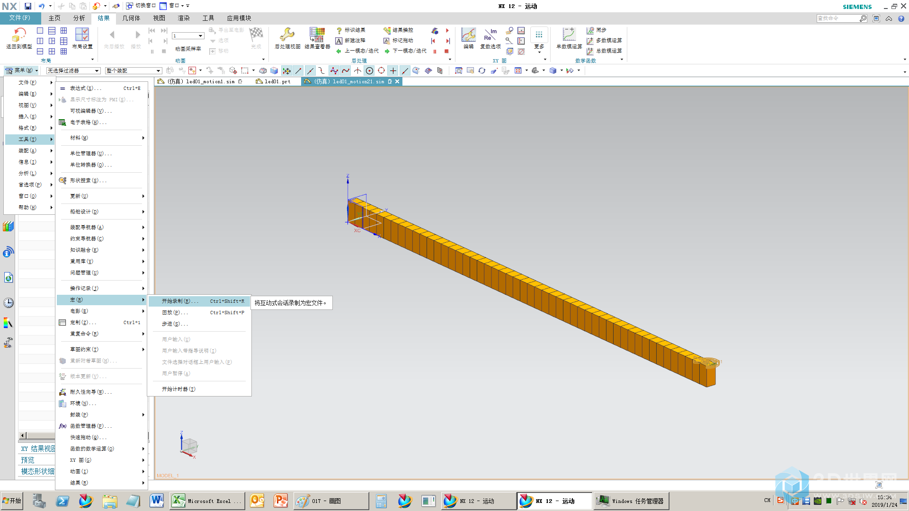The width and height of the screenshot is (909, 511).
Task: Toggle the Intersection snap option
Action: (357, 70)
